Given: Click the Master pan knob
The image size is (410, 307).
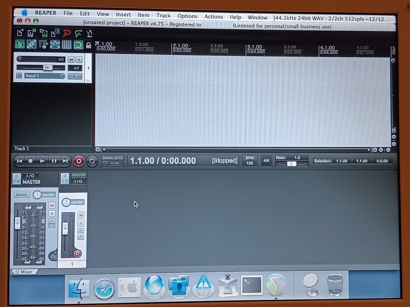Looking at the screenshot, I should (37, 194).
